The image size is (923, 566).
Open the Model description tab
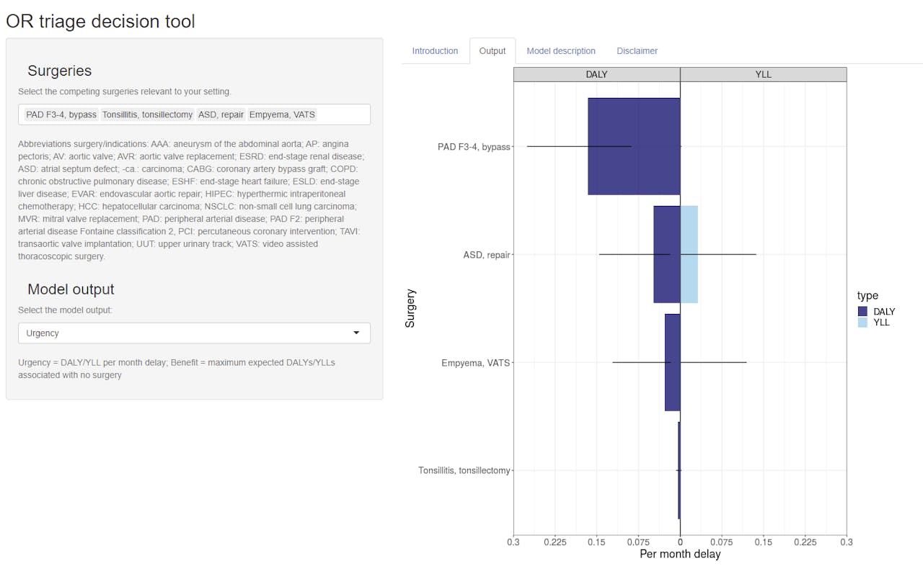click(x=561, y=51)
